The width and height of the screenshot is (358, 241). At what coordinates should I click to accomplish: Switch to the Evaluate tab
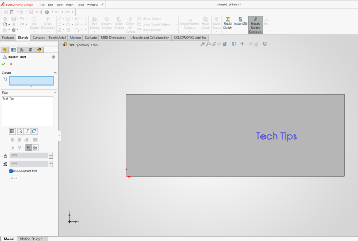click(x=91, y=38)
